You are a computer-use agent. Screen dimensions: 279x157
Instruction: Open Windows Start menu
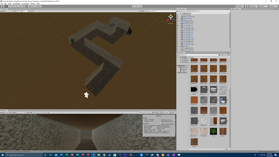point(3,155)
